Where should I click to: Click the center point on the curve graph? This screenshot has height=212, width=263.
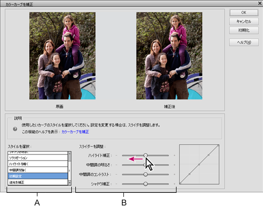click(x=199, y=165)
